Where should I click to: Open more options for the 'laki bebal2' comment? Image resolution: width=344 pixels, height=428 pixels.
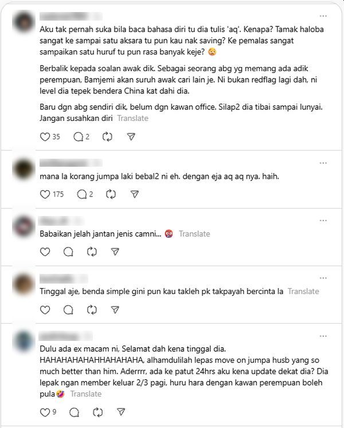[x=323, y=163]
